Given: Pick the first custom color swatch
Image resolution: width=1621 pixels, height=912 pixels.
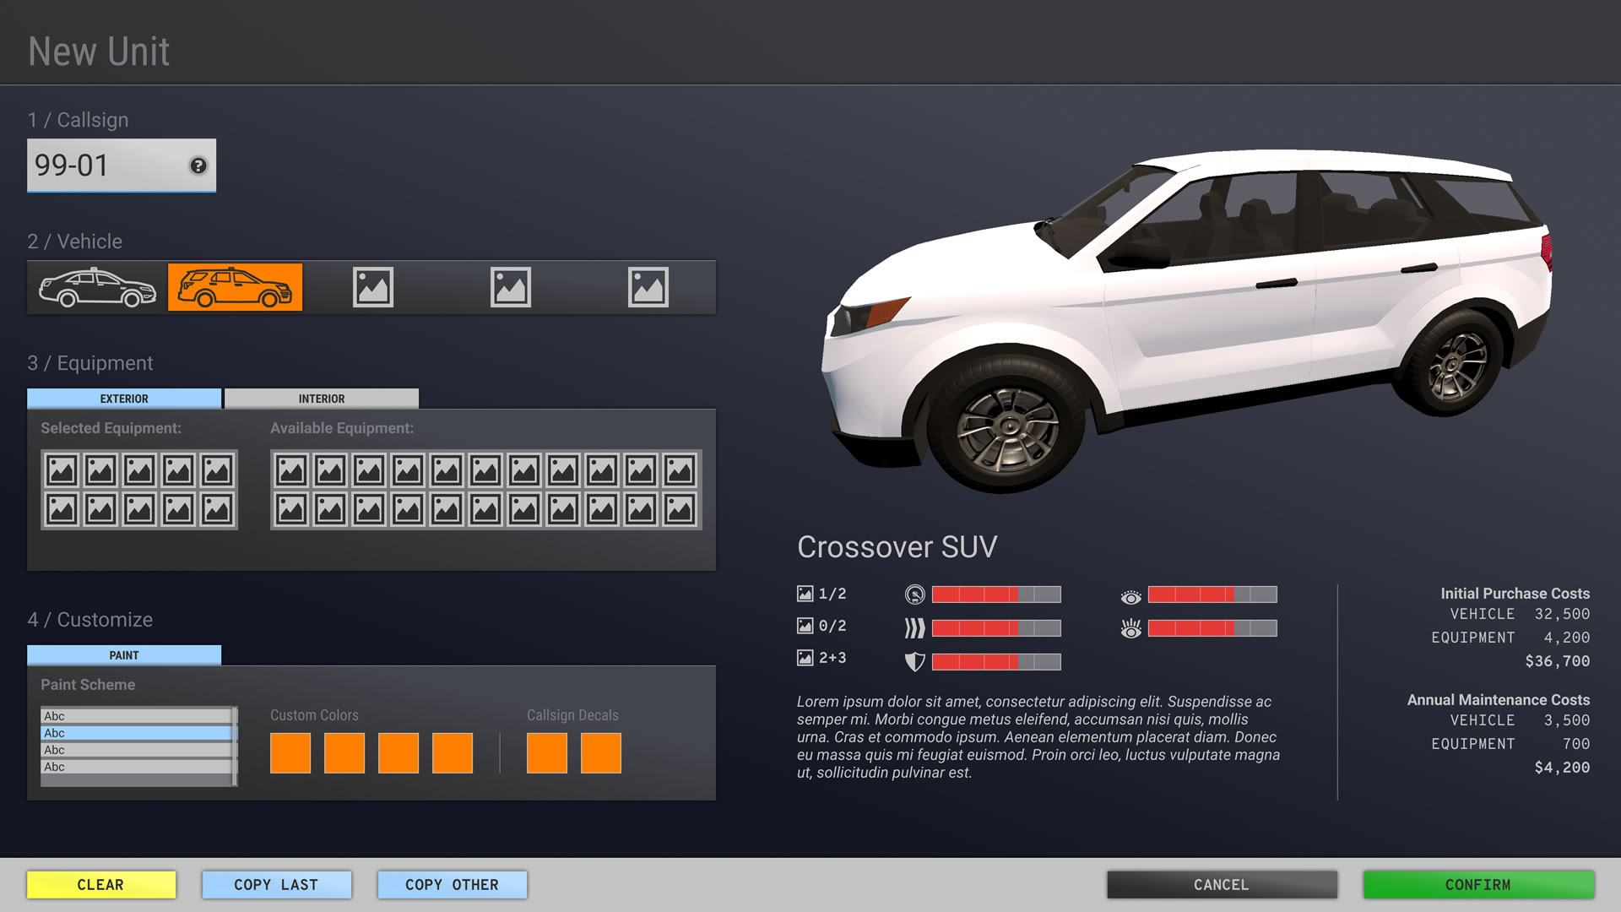Looking at the screenshot, I should (x=290, y=753).
